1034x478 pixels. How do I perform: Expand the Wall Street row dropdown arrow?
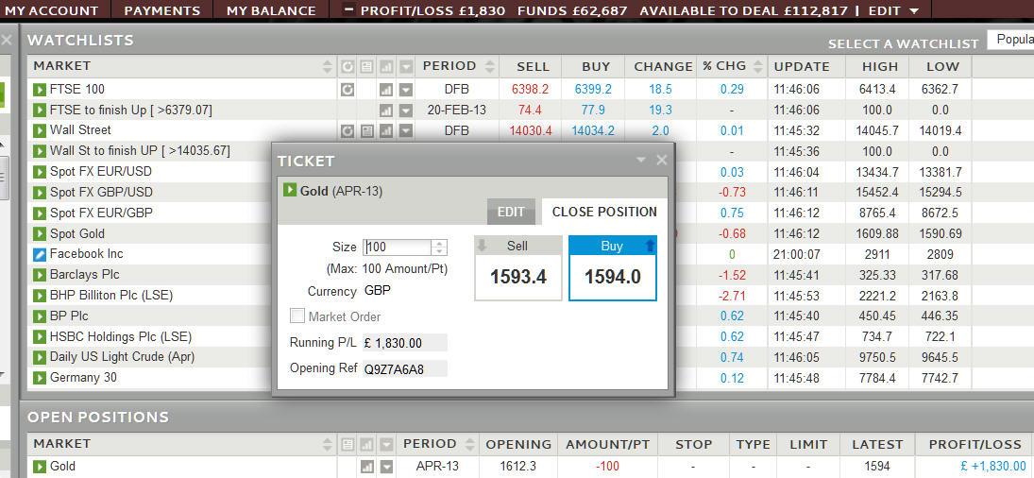(x=405, y=130)
